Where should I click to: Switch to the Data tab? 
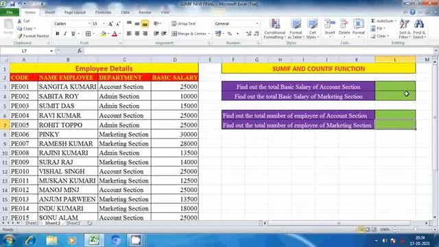coord(125,12)
